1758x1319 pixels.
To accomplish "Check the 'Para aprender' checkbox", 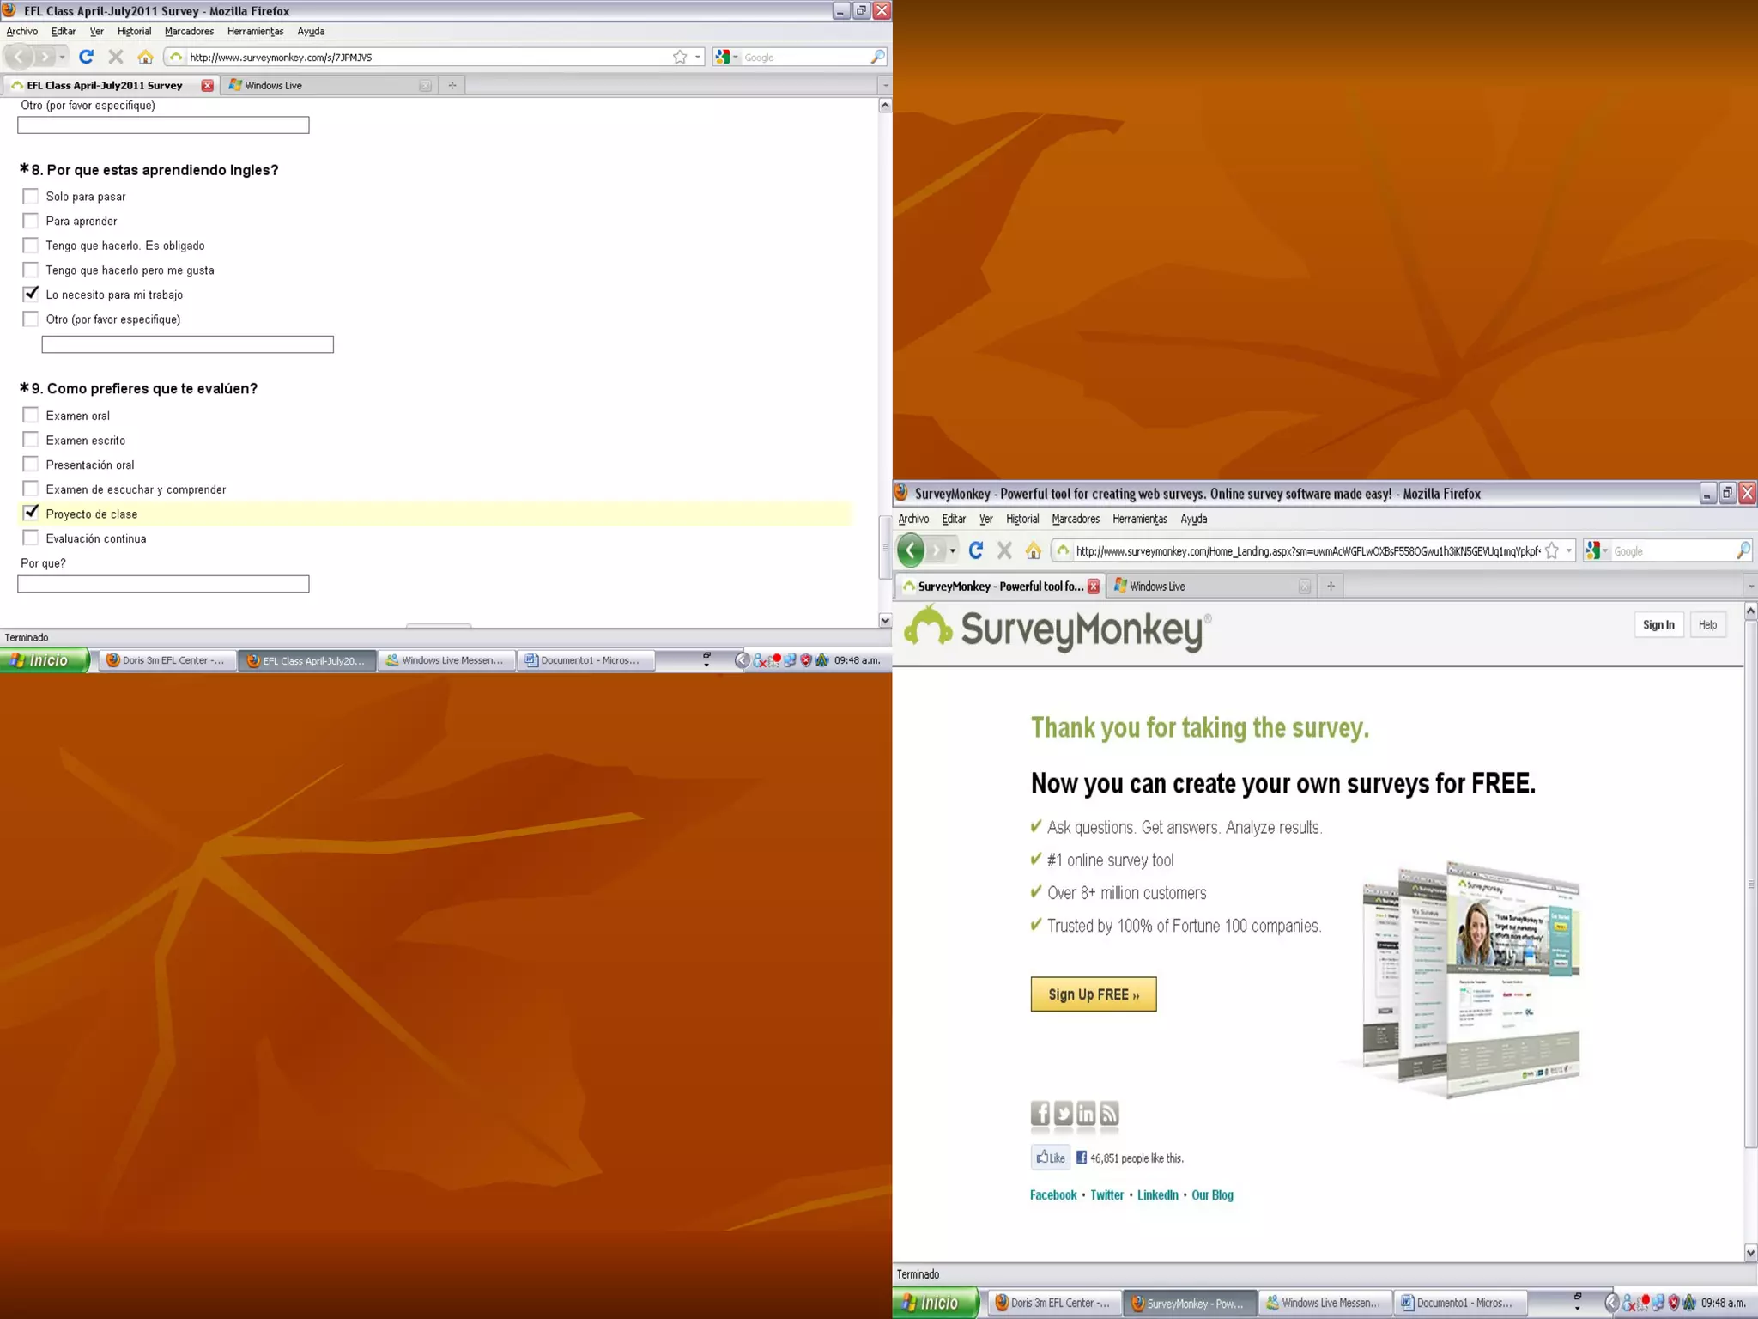I will pos(31,221).
